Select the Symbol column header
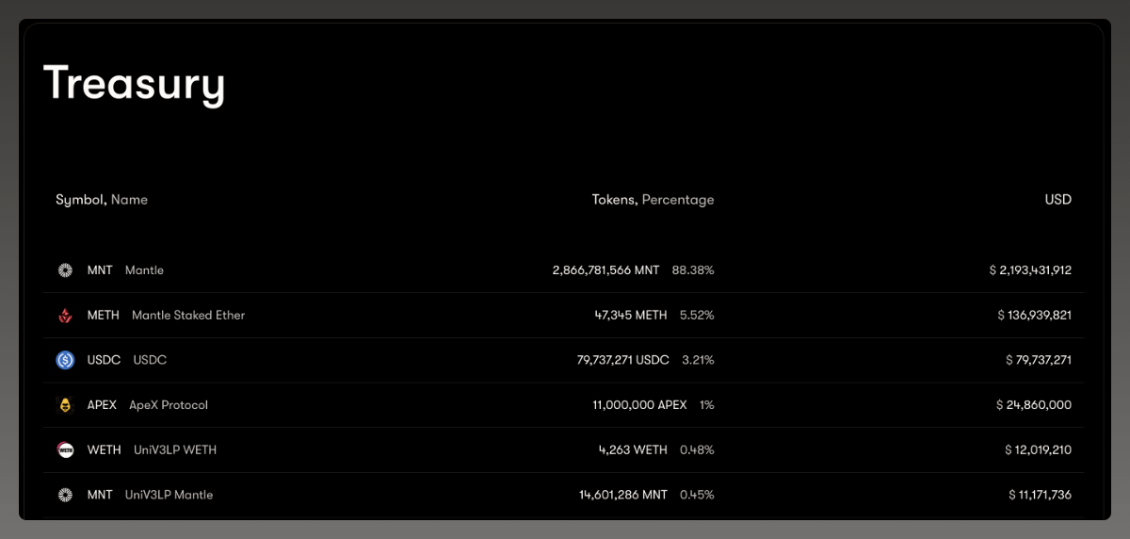 coord(80,200)
